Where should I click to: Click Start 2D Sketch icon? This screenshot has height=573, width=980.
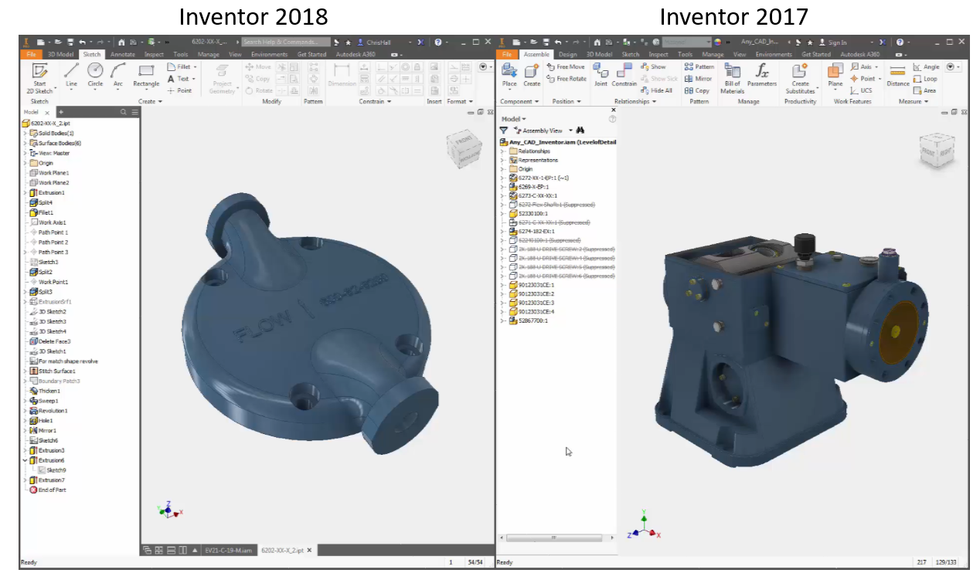pyautogui.click(x=39, y=73)
